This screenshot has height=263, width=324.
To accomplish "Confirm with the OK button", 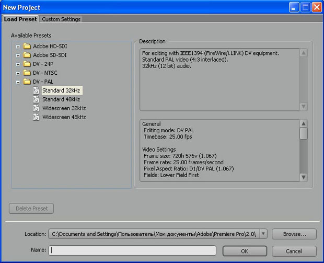I will tap(245, 251).
